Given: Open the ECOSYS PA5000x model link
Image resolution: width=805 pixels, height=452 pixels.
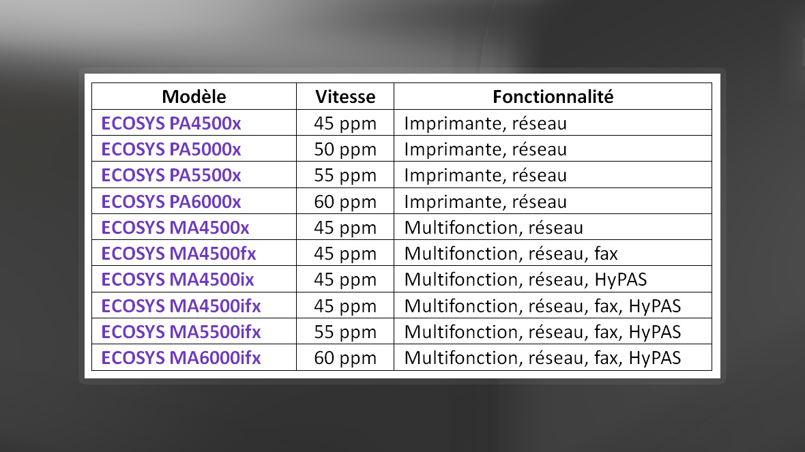Looking at the screenshot, I should coord(171,149).
